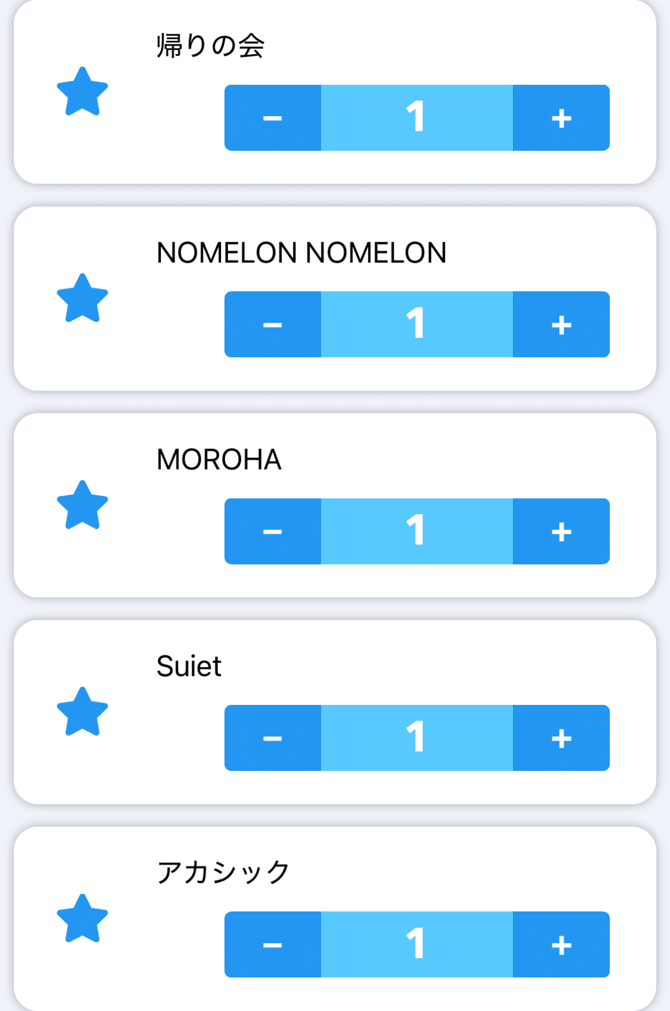Toggle the star for 帰りの会
The height and width of the screenshot is (1011, 670).
point(82,92)
